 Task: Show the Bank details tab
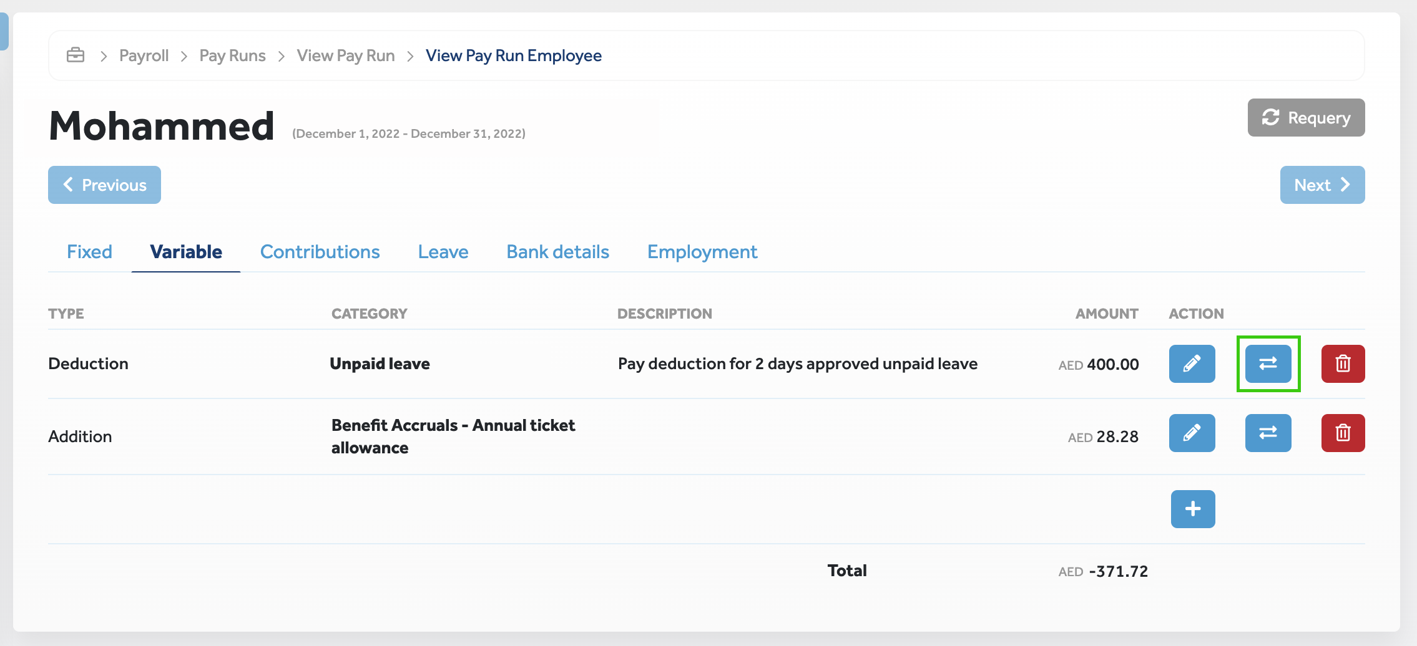(x=557, y=252)
